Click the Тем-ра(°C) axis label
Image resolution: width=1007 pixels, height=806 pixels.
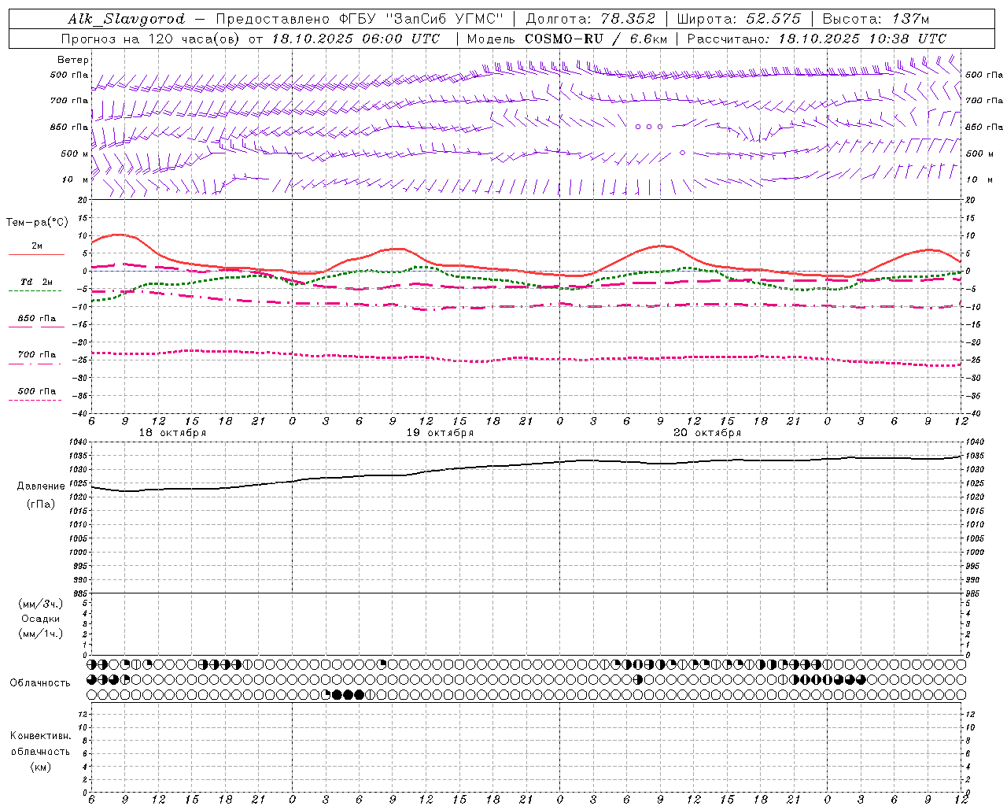click(37, 223)
